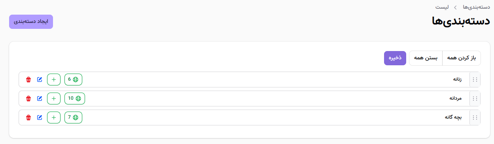
Task: Add a subcategory under زنانه with plus icon
Action: [54, 80]
